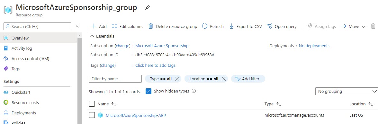Pin the resource group to dashboard
Image resolution: width=378 pixels, height=124 pixels.
point(147,8)
